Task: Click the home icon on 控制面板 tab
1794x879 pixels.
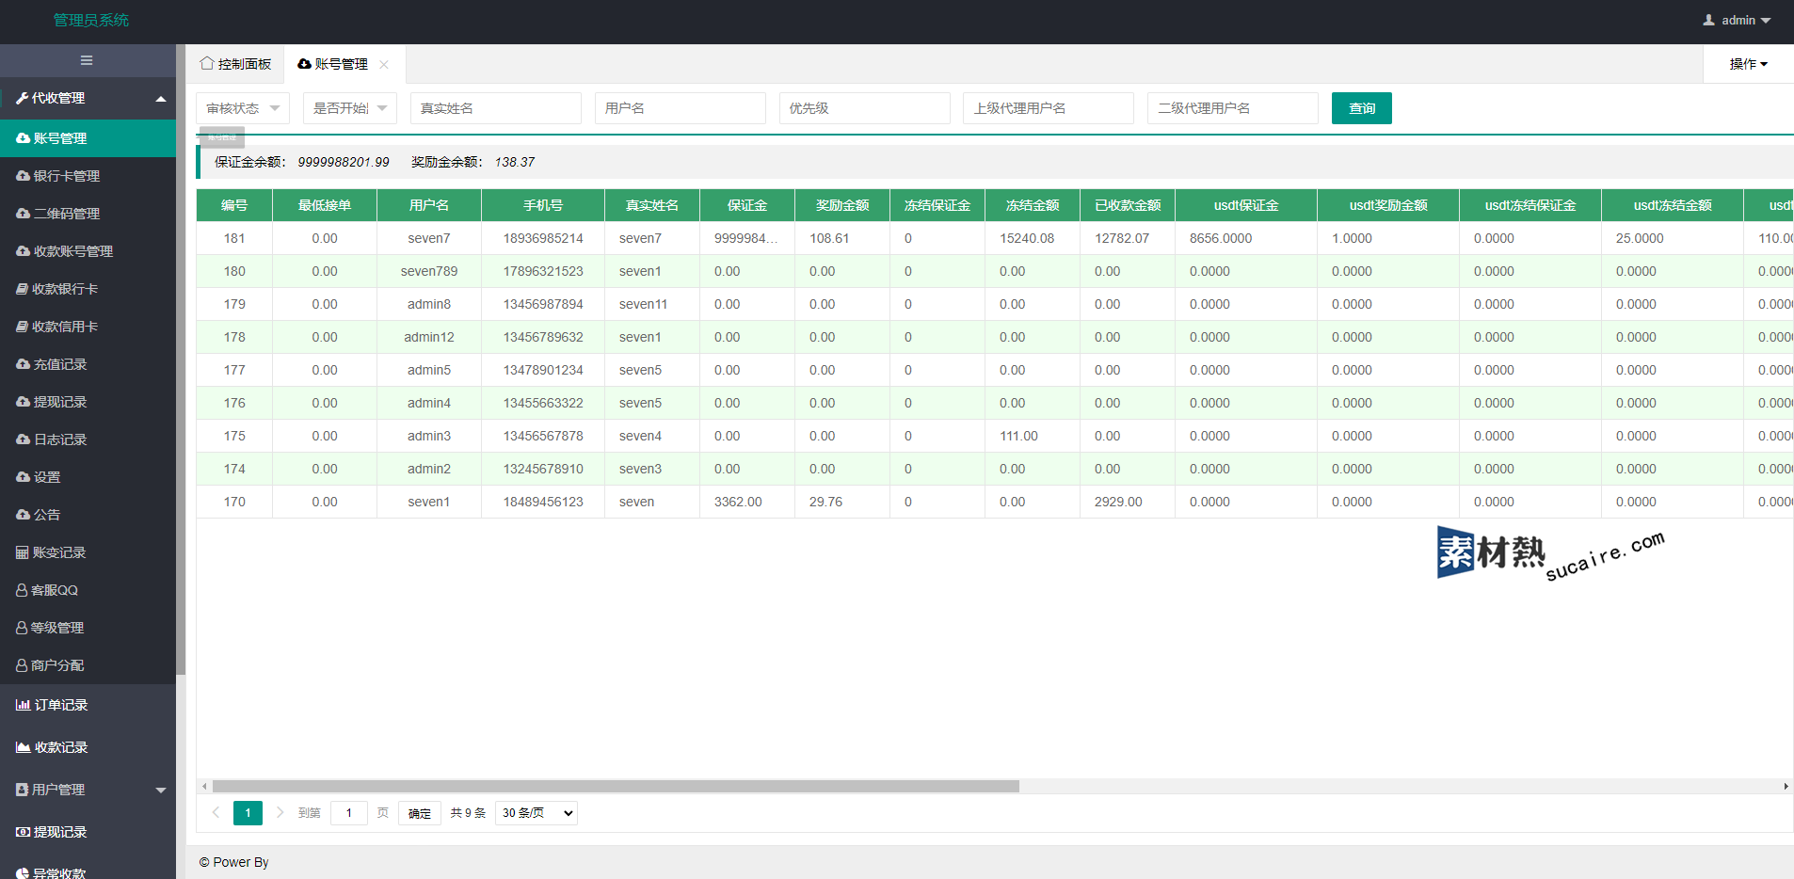Action: [x=207, y=63]
